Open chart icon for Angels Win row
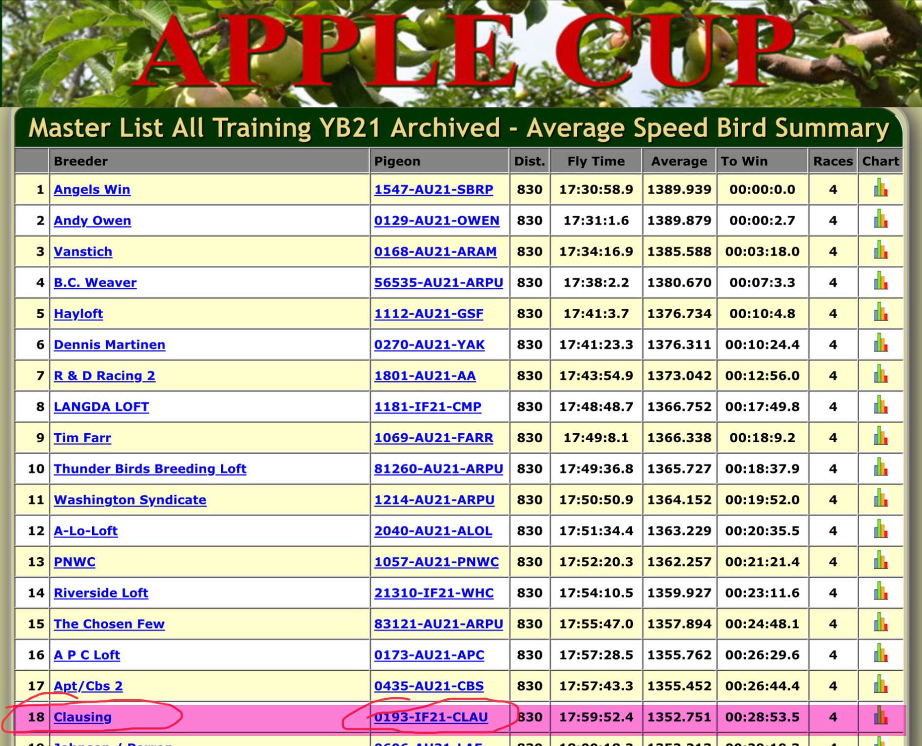 tap(880, 188)
